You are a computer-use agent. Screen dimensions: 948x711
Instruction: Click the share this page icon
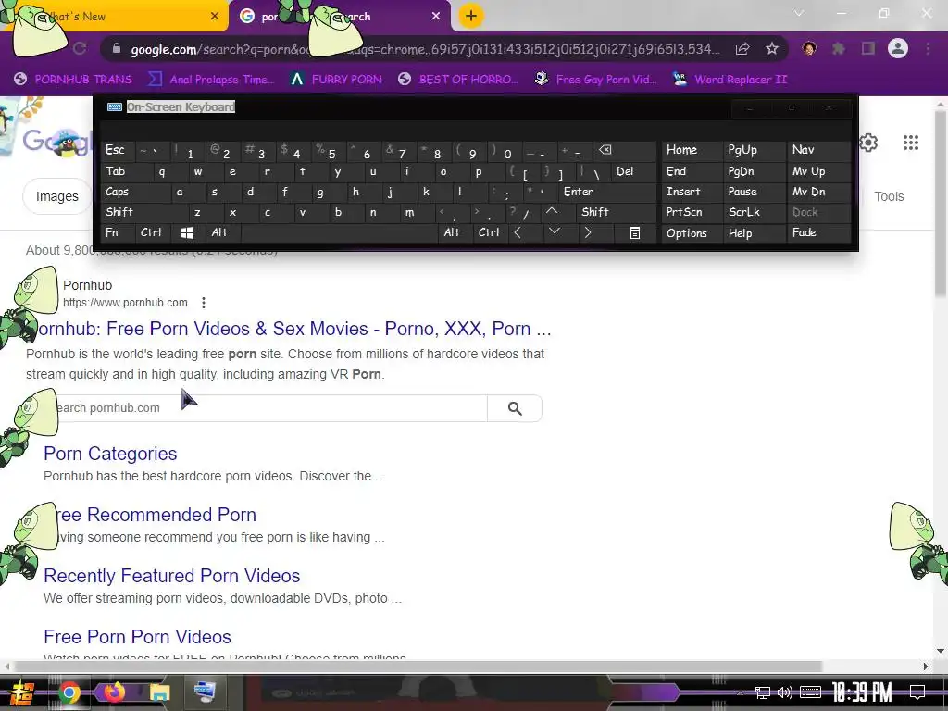point(742,49)
